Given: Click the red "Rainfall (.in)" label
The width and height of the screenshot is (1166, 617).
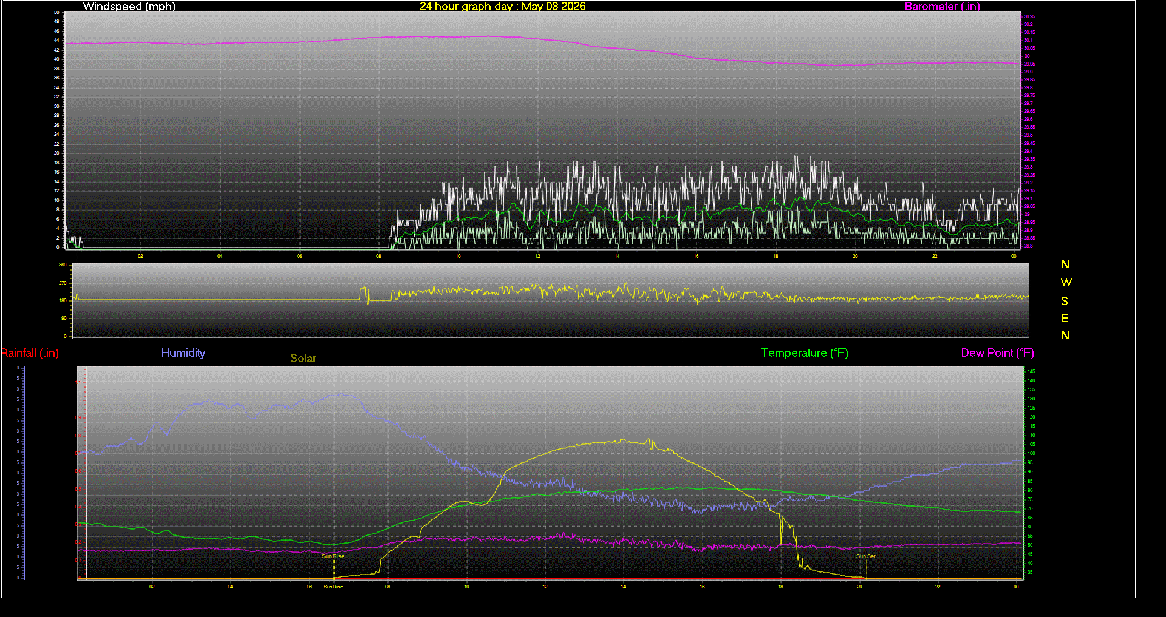Looking at the screenshot, I should pos(30,353).
